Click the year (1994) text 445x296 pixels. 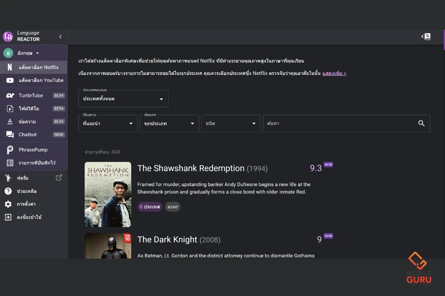click(x=257, y=169)
